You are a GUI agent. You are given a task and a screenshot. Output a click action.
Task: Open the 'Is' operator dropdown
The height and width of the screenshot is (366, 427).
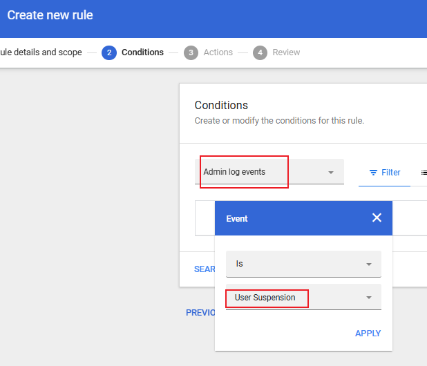pos(368,264)
